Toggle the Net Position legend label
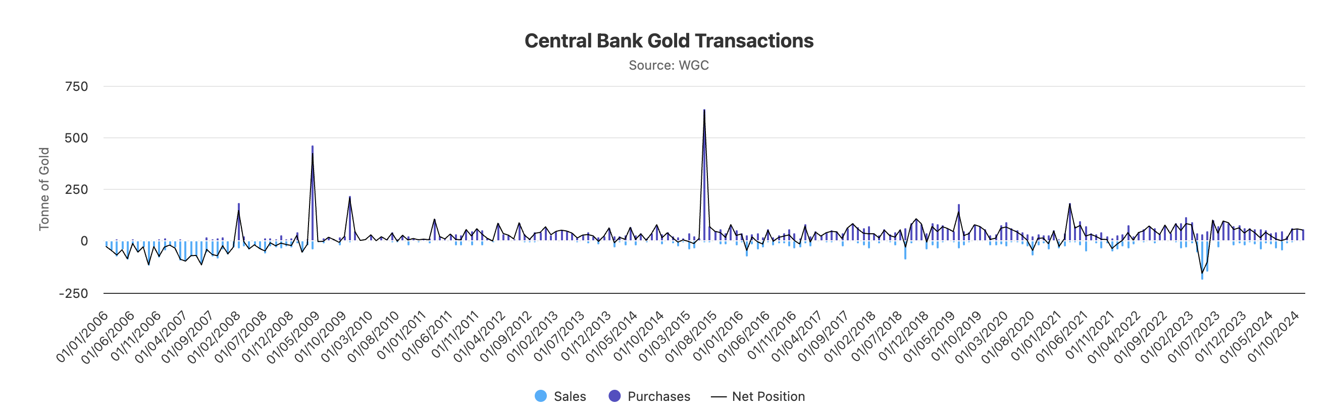Image resolution: width=1332 pixels, height=412 pixels. (768, 396)
